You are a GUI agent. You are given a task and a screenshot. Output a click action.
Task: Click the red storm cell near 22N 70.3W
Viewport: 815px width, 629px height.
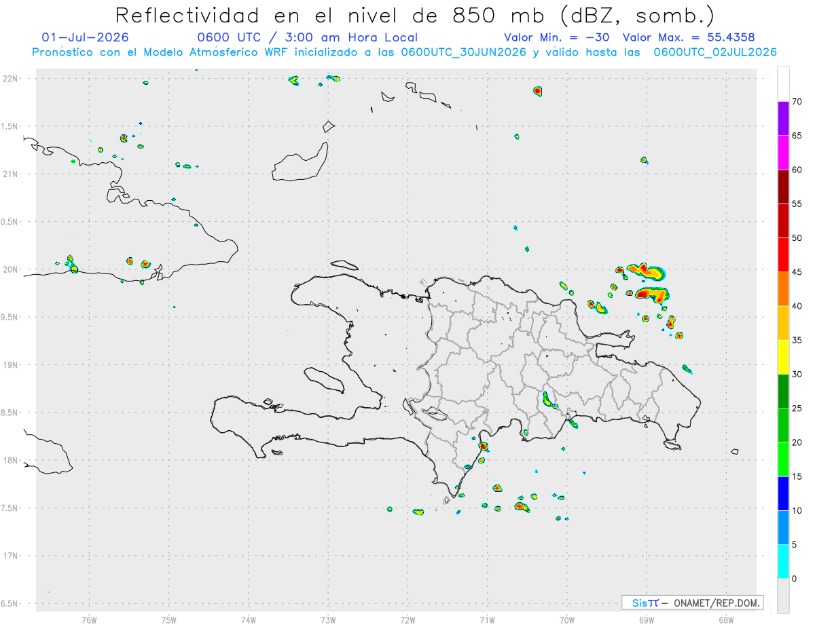537,91
